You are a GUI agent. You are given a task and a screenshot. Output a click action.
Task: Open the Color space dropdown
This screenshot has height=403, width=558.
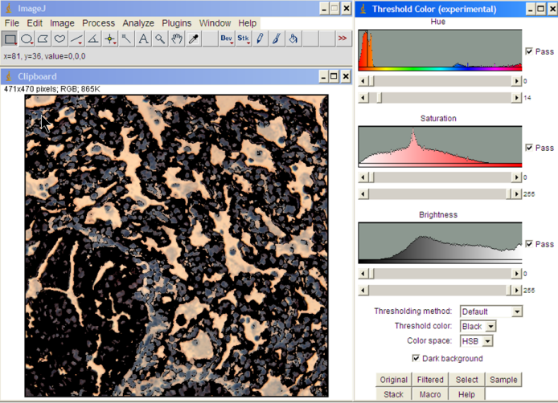[x=475, y=341]
